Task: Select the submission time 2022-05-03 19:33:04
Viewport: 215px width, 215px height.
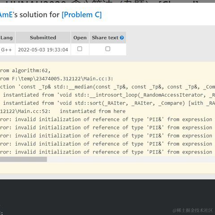Action: (43, 50)
